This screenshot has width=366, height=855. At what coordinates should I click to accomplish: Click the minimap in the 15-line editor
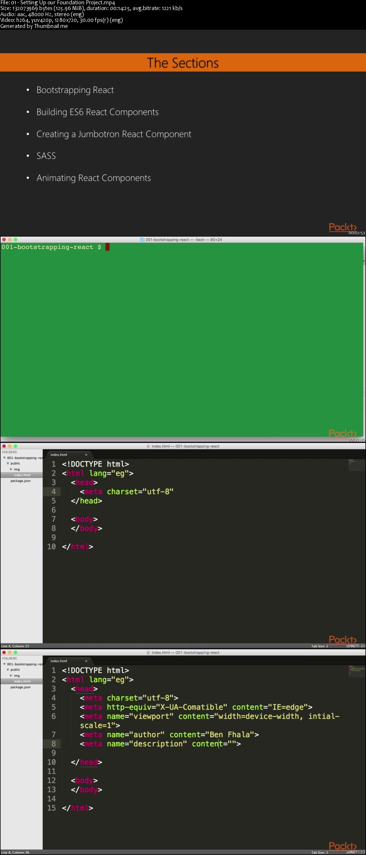tap(356, 671)
